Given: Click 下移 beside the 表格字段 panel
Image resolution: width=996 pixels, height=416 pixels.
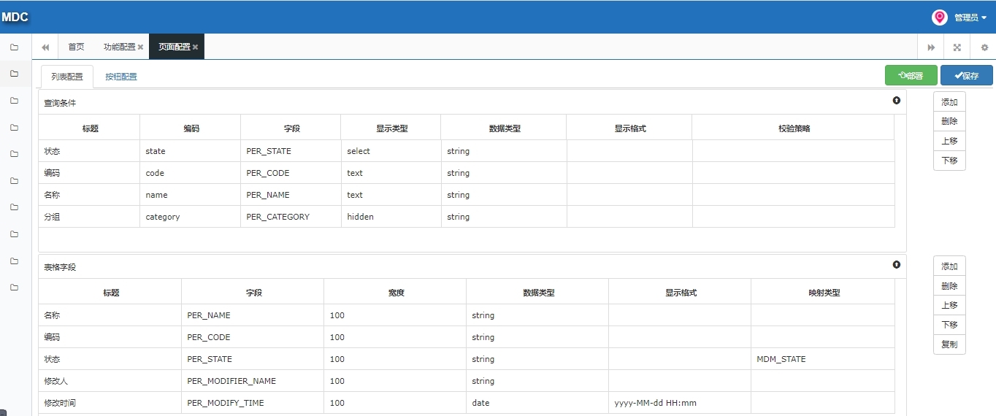Looking at the screenshot, I should tap(949, 325).
